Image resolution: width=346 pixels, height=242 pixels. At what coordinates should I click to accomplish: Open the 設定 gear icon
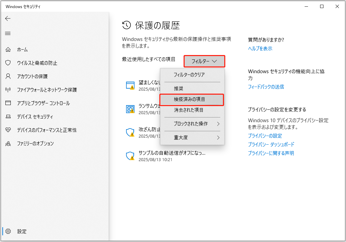8,231
